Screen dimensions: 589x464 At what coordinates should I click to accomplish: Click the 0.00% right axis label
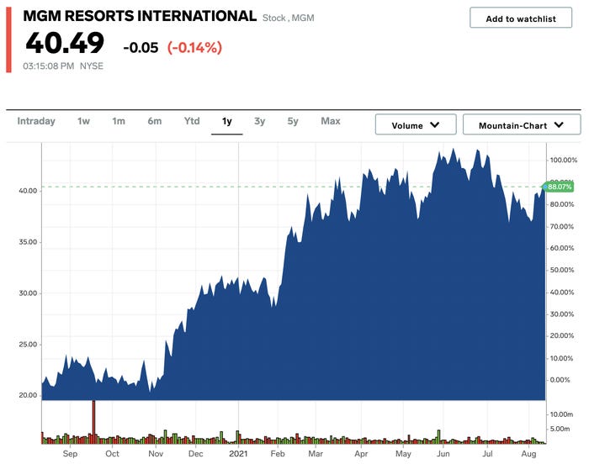[560, 380]
